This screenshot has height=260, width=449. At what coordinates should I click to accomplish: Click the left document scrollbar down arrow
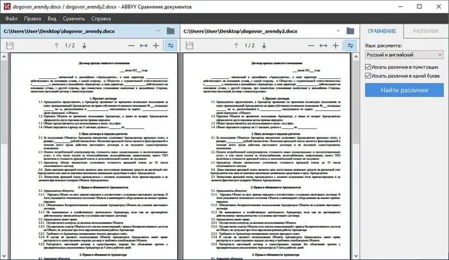4,256
